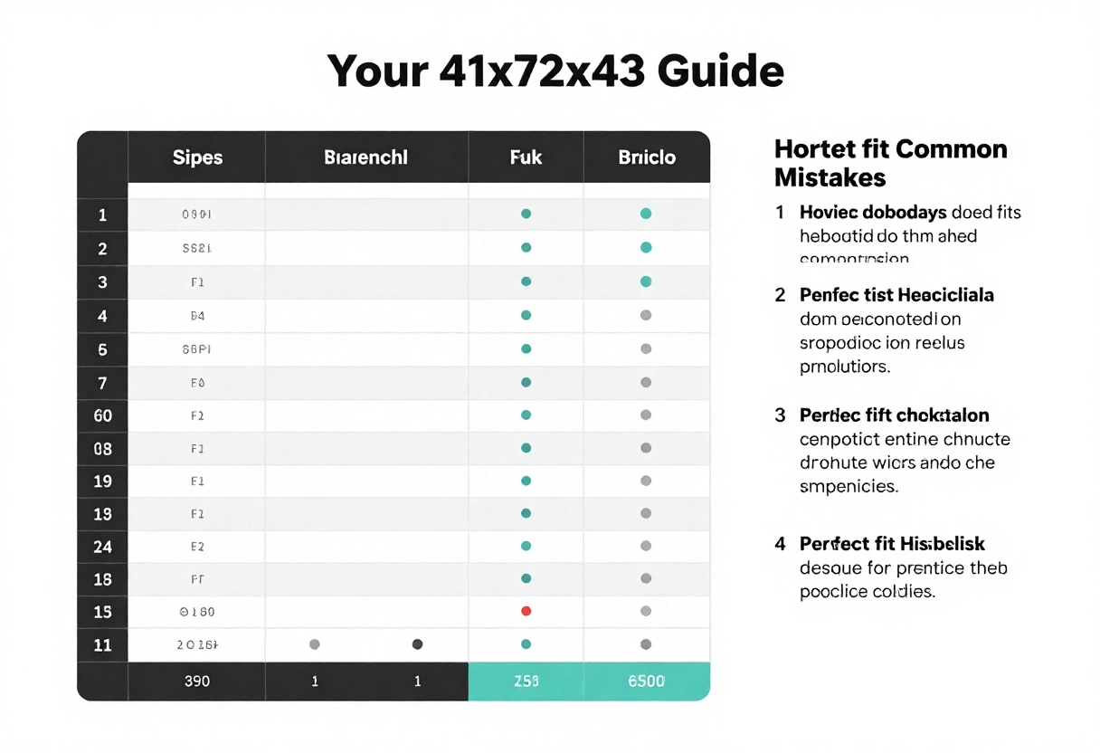The width and height of the screenshot is (1100, 753).
Task: Click the 'Your 41x72x43 Guide' title
Action: [x=555, y=71]
